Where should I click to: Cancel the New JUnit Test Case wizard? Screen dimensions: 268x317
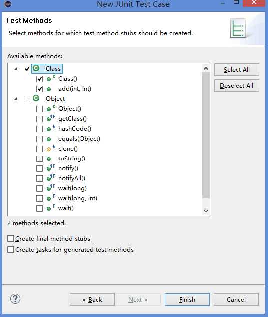click(x=236, y=300)
